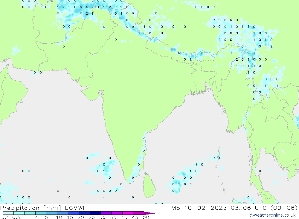Click the '50' legend scale label
This screenshot has height=219, width=299.
[146, 217]
